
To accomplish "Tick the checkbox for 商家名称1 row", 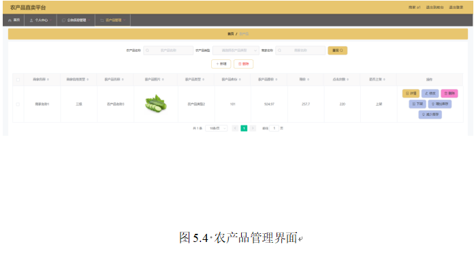I will [18, 104].
